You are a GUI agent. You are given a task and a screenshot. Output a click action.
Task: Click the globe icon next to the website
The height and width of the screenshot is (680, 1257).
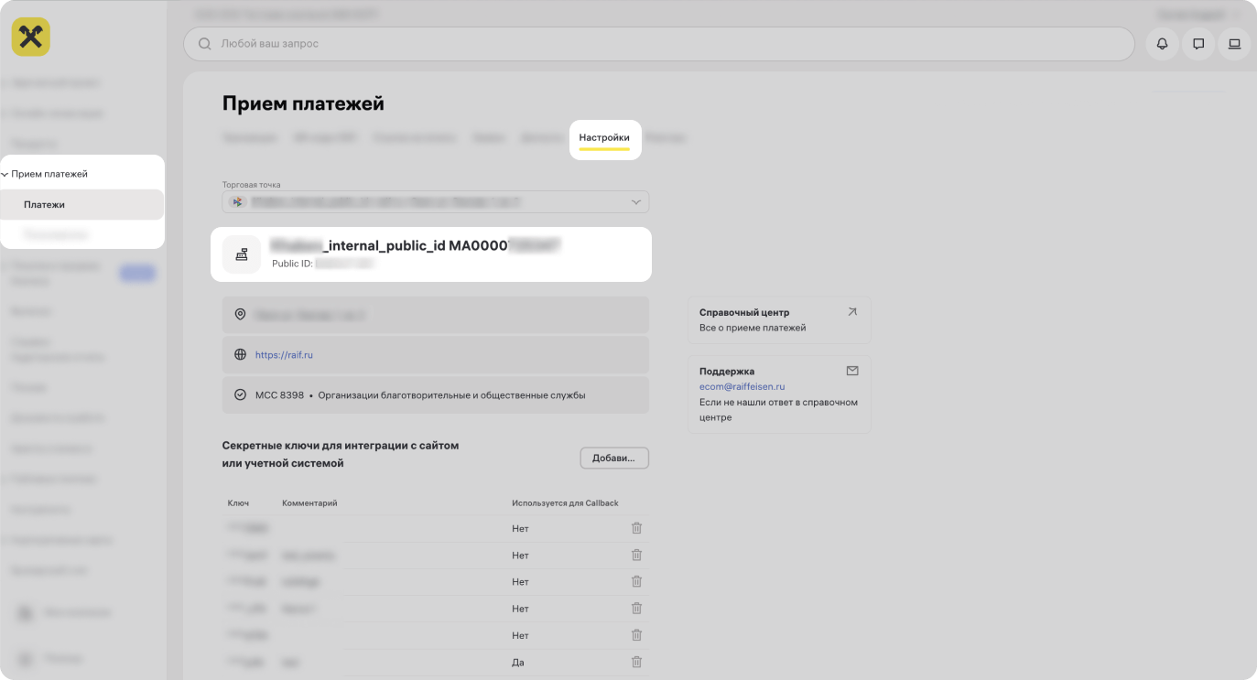pos(241,355)
